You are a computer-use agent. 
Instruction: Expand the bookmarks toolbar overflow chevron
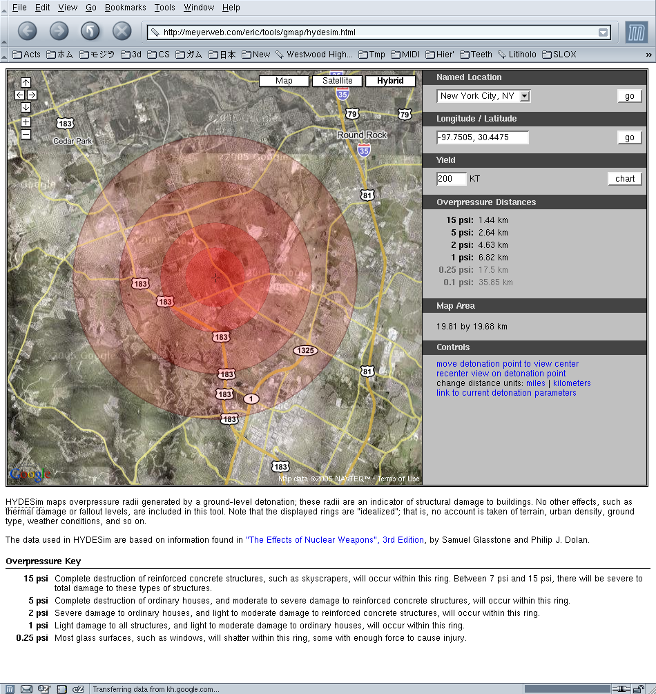pyautogui.click(x=648, y=55)
